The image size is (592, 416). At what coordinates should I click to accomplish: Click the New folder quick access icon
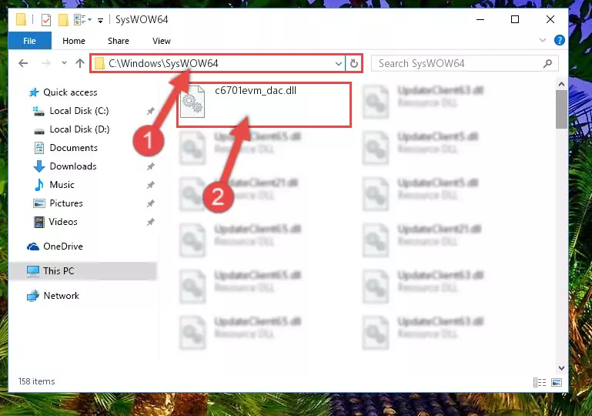(63, 20)
